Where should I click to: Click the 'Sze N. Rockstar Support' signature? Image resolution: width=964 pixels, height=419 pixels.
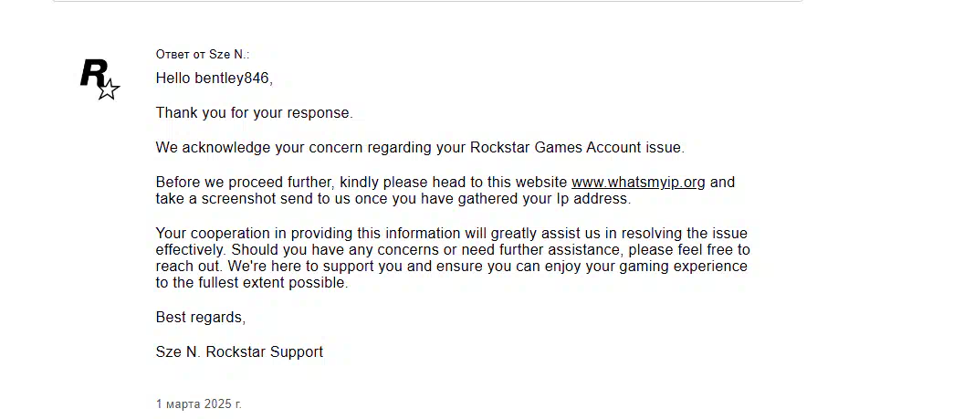239,352
